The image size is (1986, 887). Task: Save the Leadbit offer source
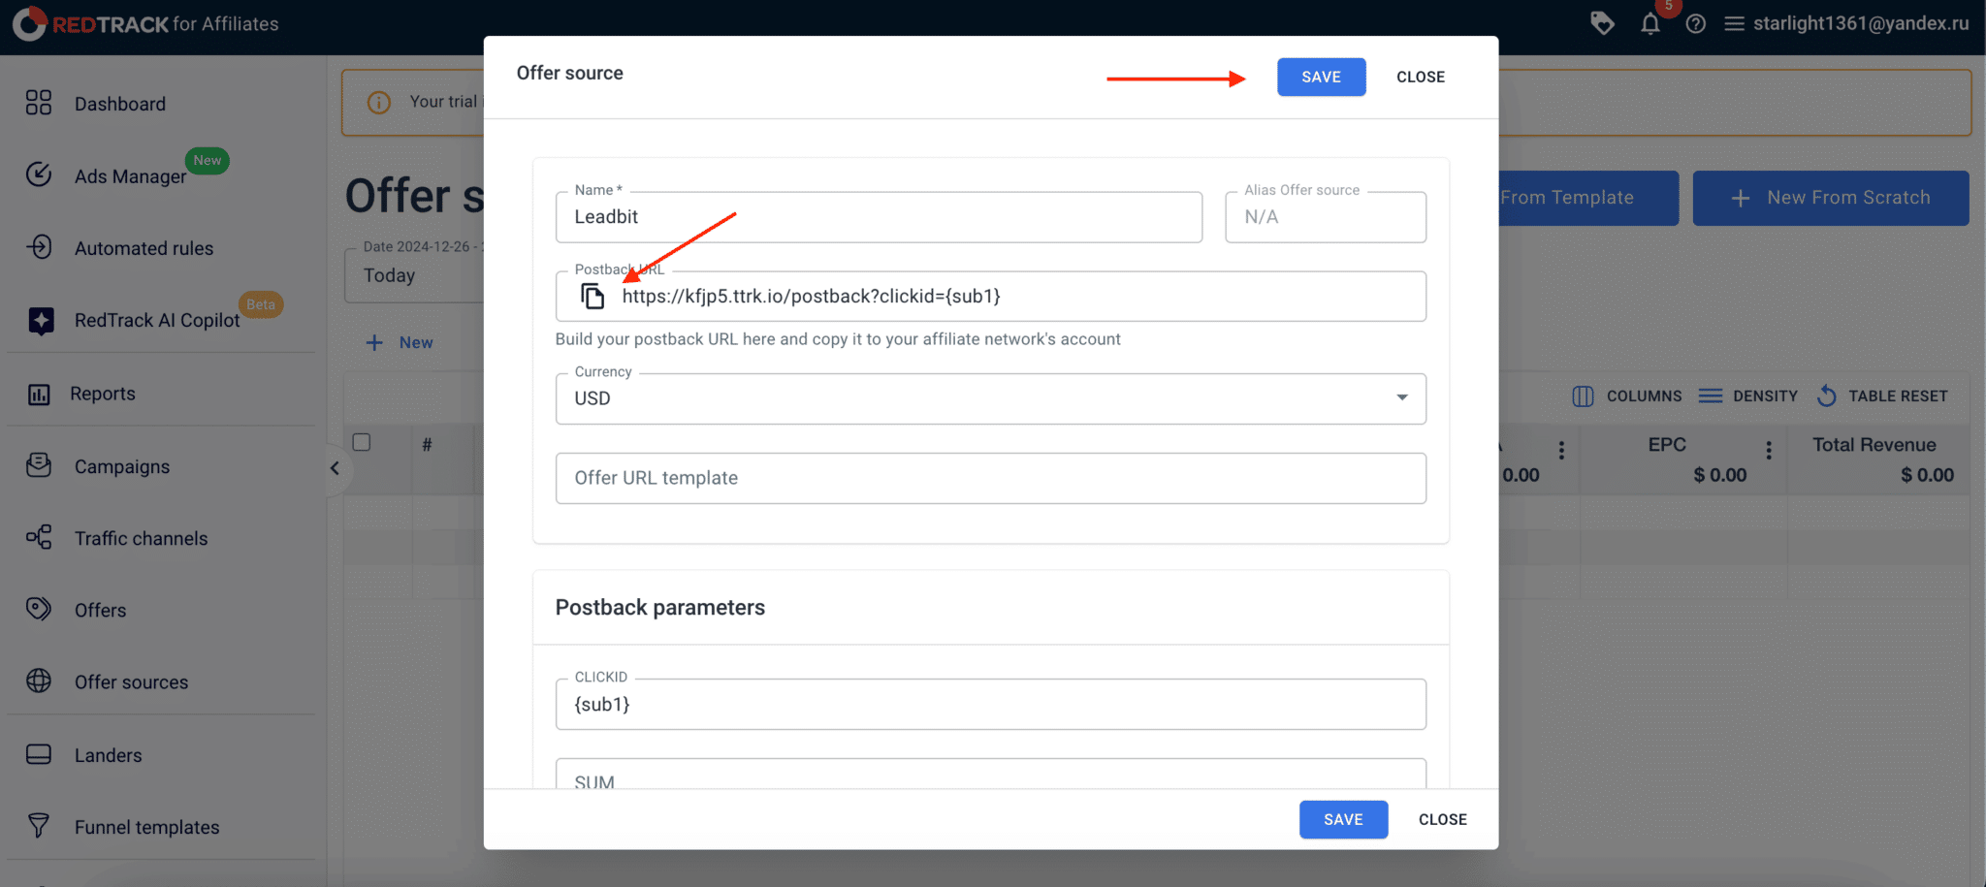pyautogui.click(x=1321, y=77)
